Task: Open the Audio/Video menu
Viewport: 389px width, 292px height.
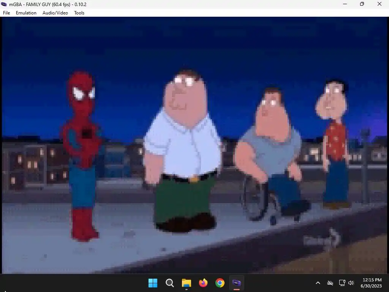Action: [55, 13]
